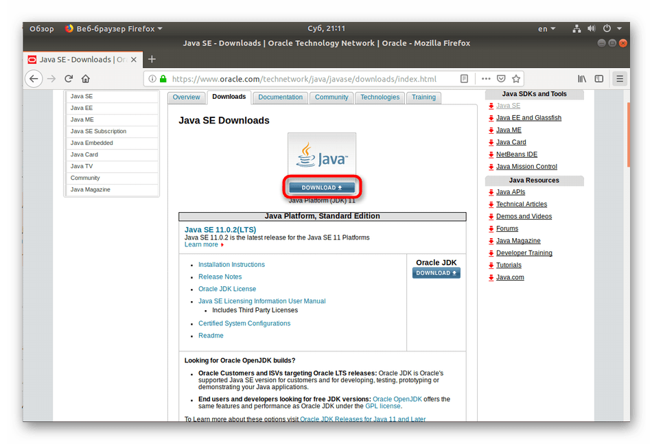Click the browser back arrow button
This screenshot has width=652, height=444.
coord(33,79)
